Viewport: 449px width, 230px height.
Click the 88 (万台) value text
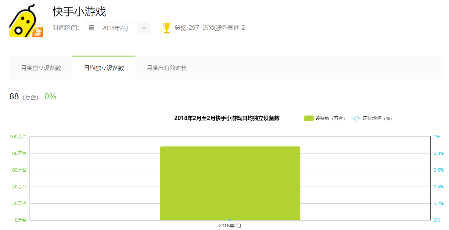[x=24, y=97]
